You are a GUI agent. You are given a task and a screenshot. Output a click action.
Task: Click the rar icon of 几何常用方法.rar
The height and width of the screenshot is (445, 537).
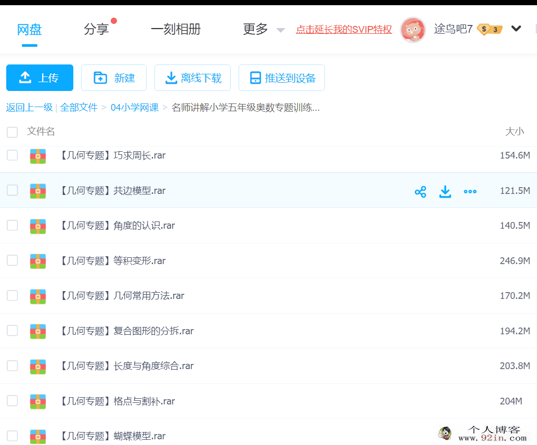[x=37, y=296]
